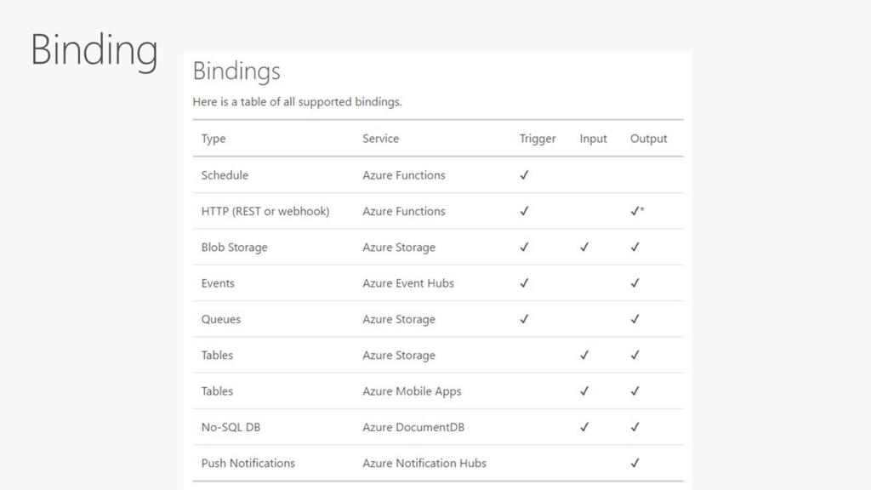Click the Output checkmark in the No-SQL DB row
The height and width of the screenshot is (490, 871).
pos(635,427)
